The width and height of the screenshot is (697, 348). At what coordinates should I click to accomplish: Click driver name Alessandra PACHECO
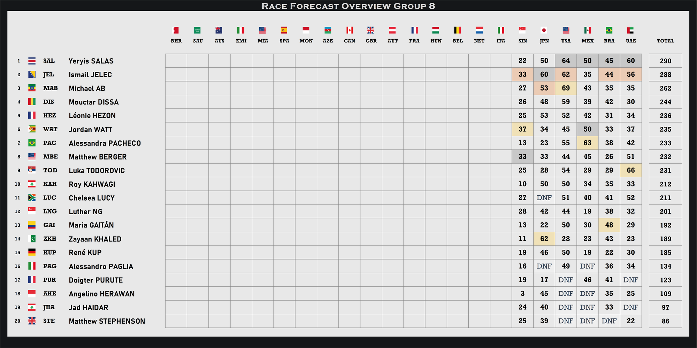click(105, 143)
